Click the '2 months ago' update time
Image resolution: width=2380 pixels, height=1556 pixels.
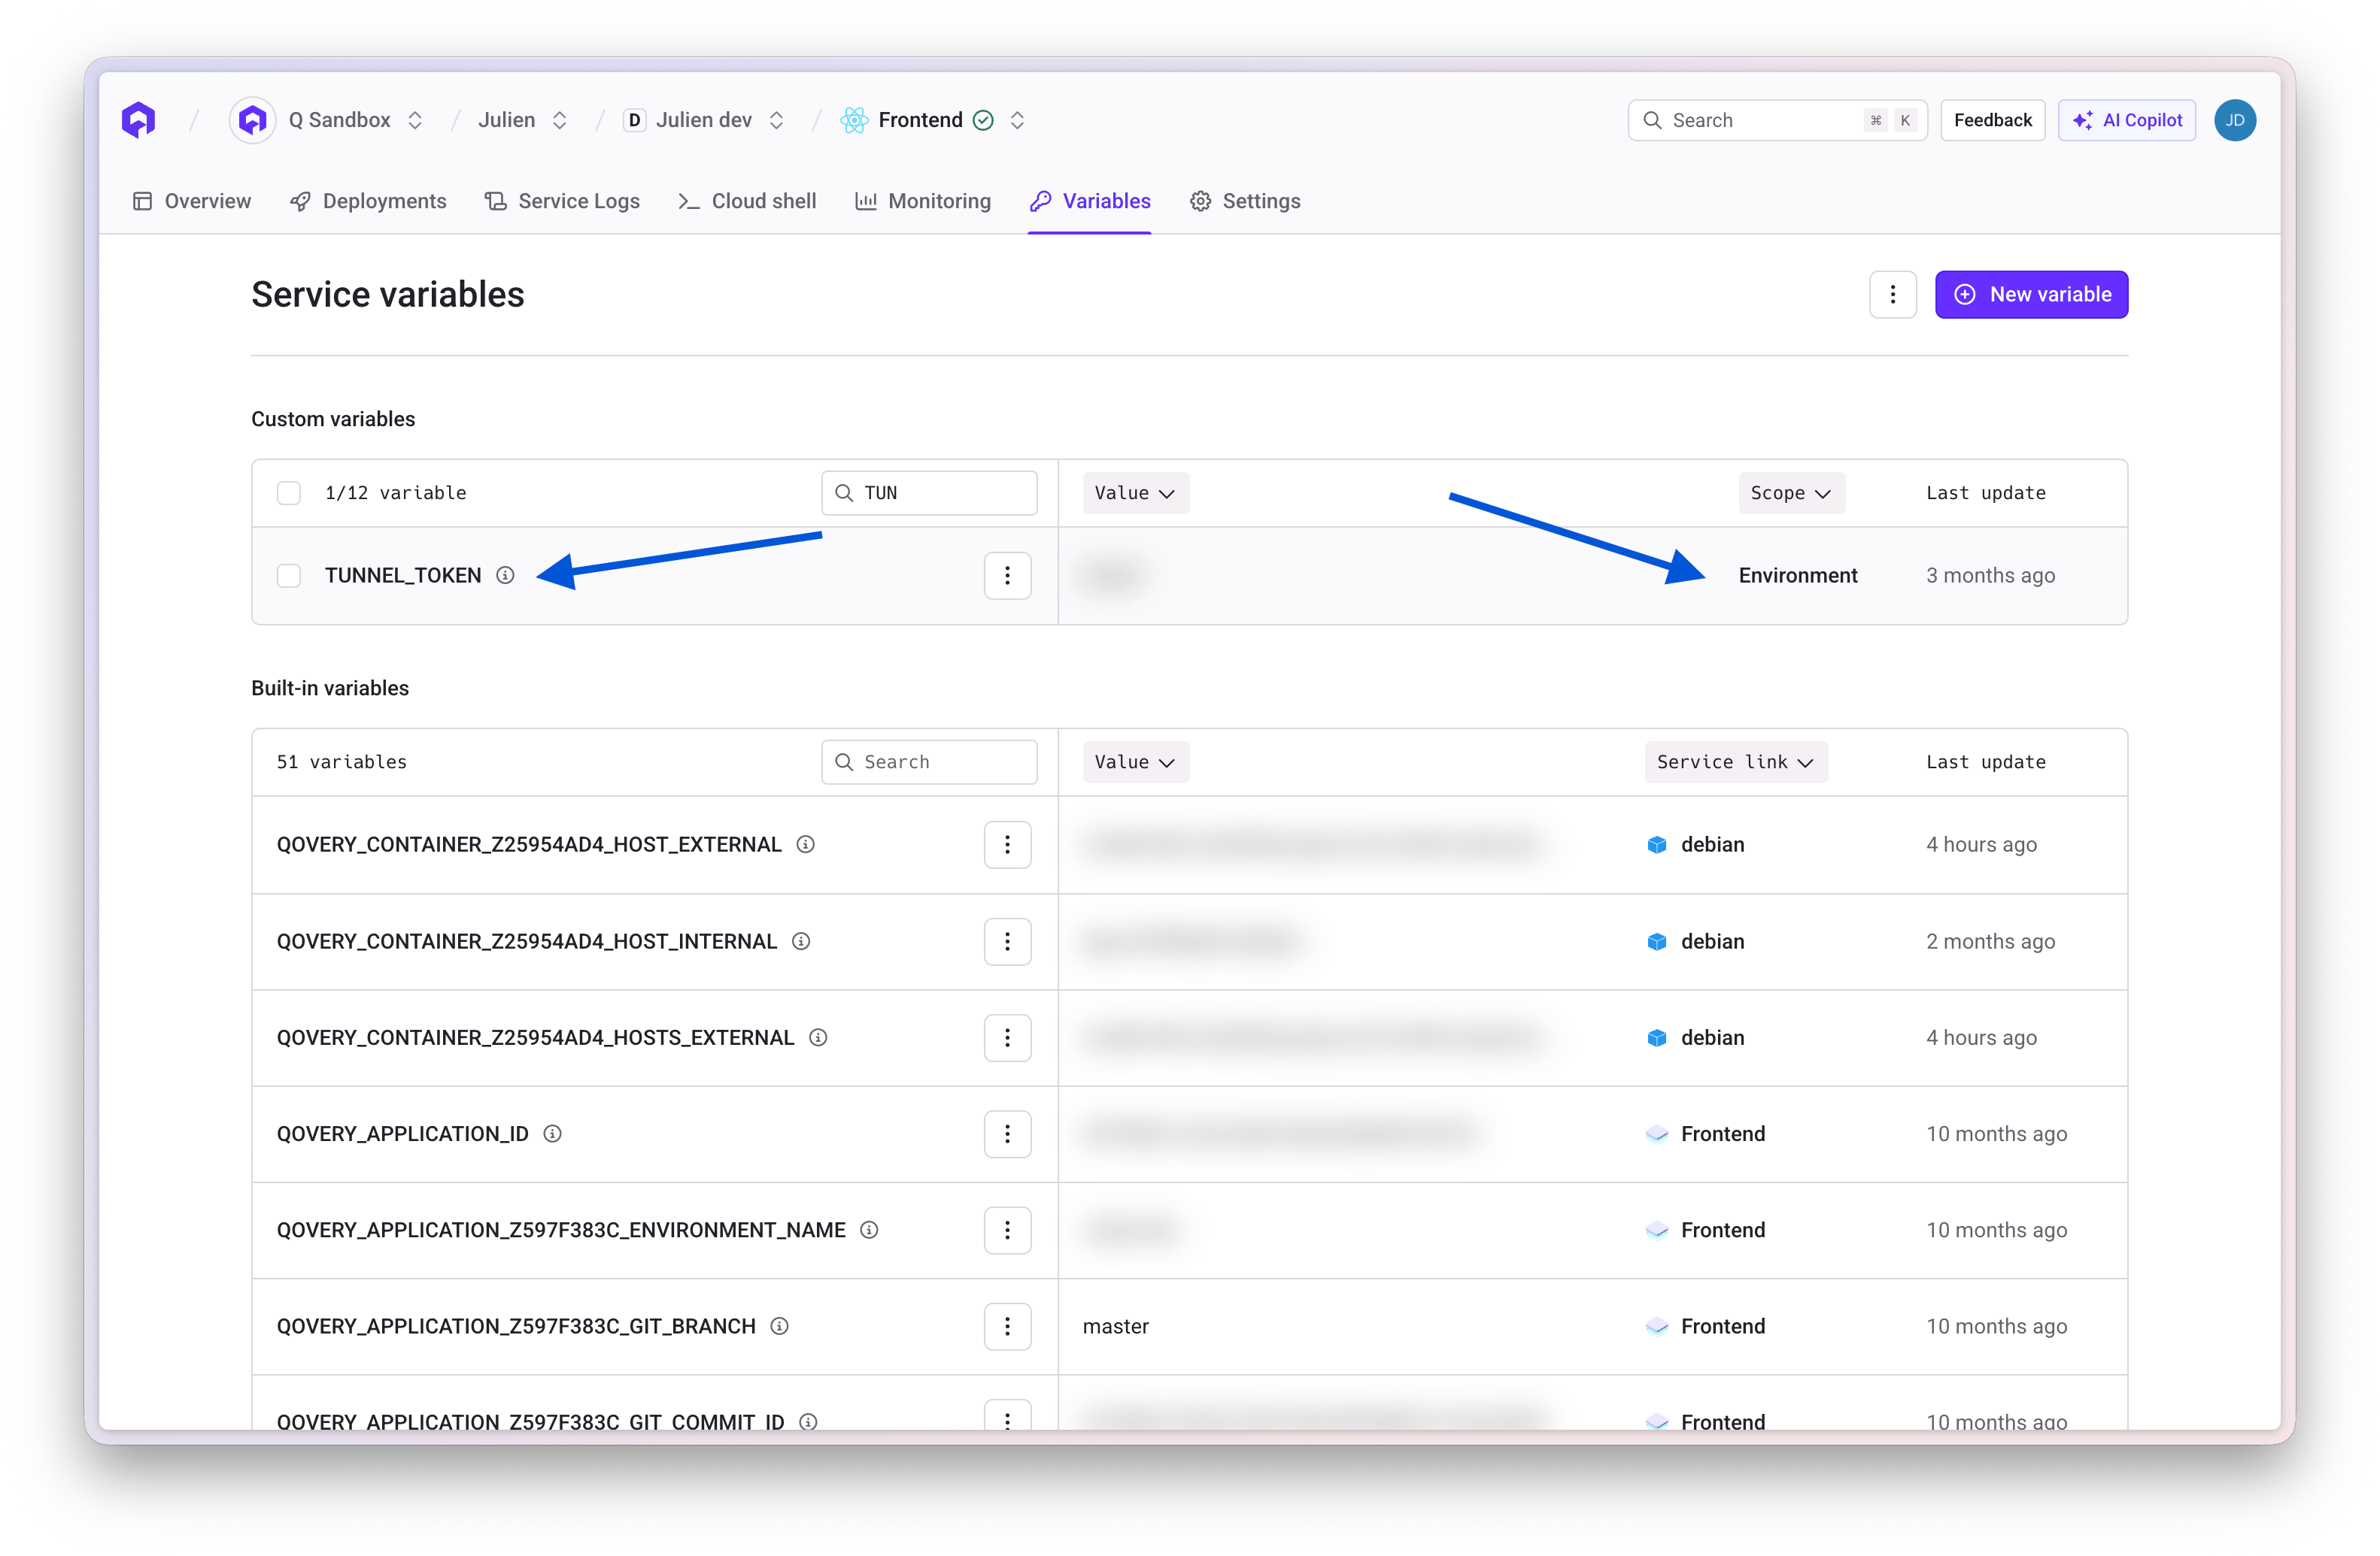point(1990,941)
